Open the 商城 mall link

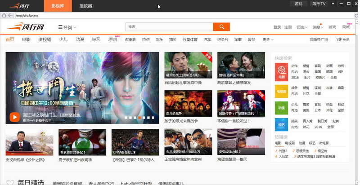pos(346,27)
